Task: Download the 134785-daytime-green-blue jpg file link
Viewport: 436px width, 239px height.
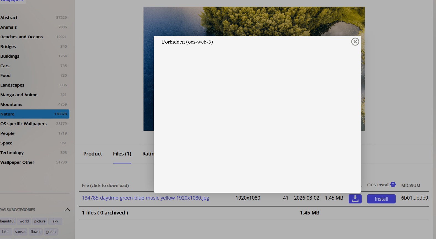Action: (x=145, y=198)
